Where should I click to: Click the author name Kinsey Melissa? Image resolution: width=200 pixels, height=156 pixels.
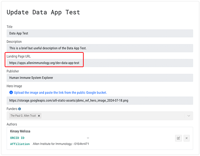tap(20, 131)
